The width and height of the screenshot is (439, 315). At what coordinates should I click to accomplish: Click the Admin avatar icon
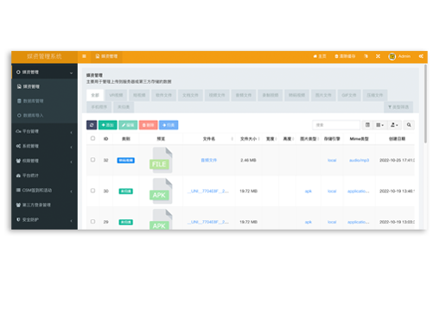[392, 57]
